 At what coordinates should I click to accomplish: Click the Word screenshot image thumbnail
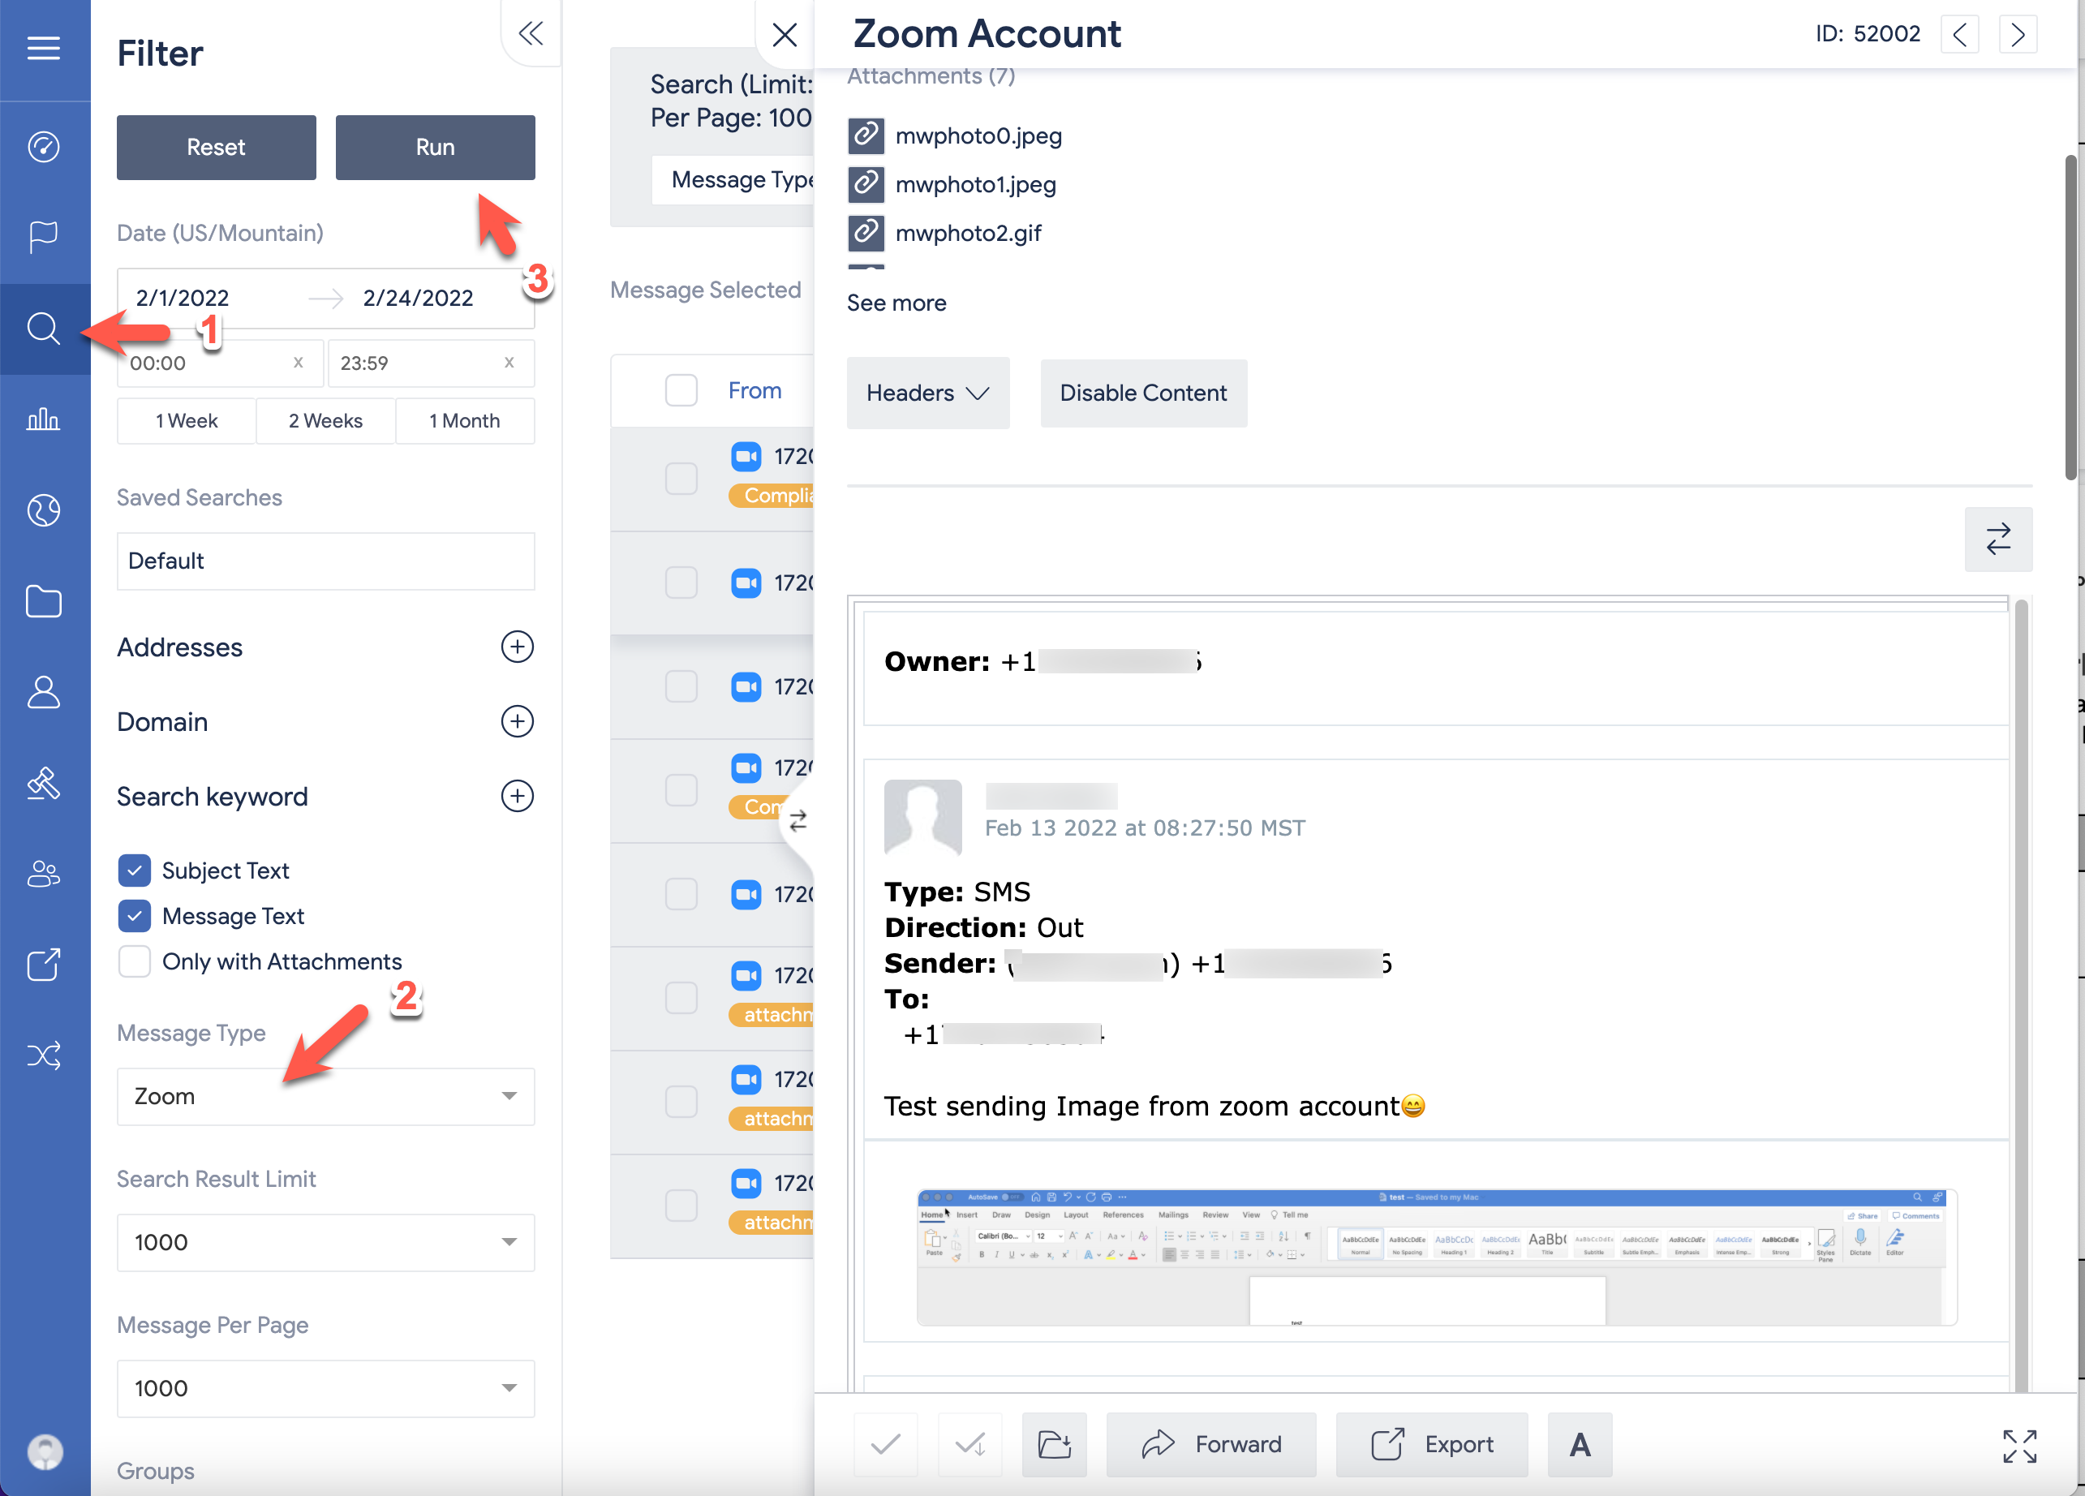[1436, 1256]
